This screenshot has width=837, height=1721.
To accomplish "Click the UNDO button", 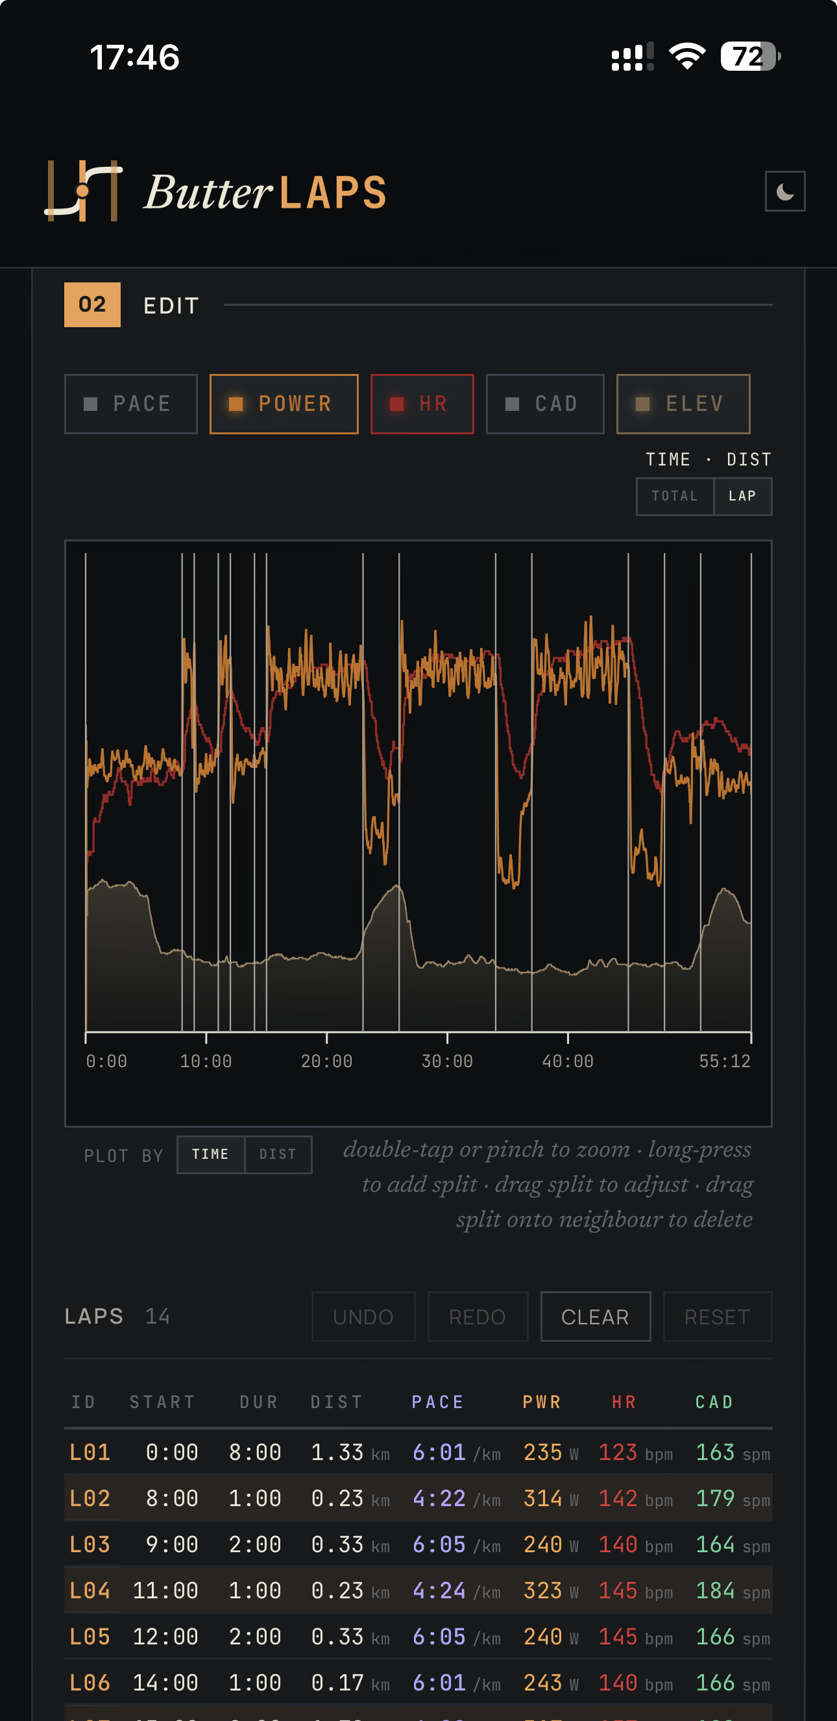I will point(364,1317).
